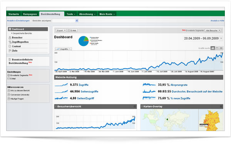The width and height of the screenshot is (231, 144).
Task: Click the Analytics-Einstellungen link
Action: coord(18,21)
